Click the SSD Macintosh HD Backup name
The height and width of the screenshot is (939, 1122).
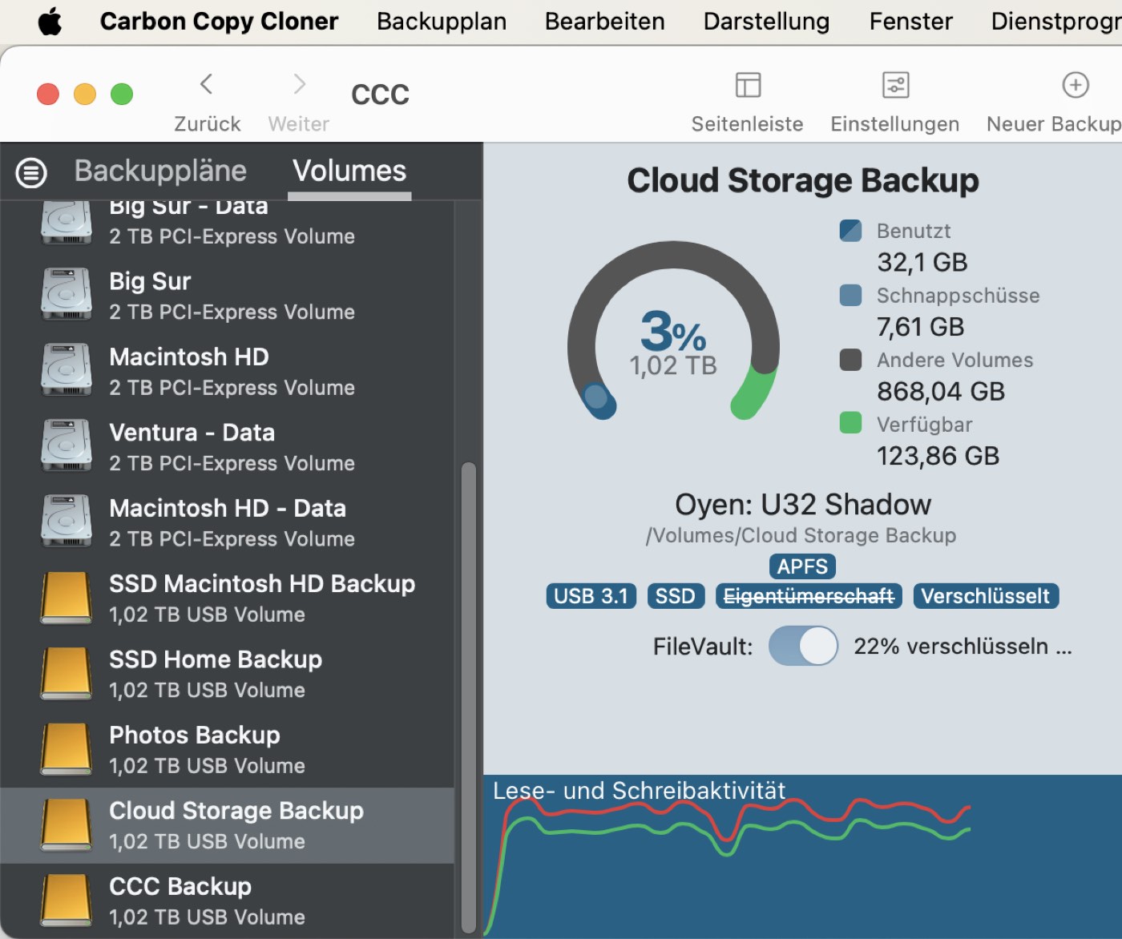262,584
